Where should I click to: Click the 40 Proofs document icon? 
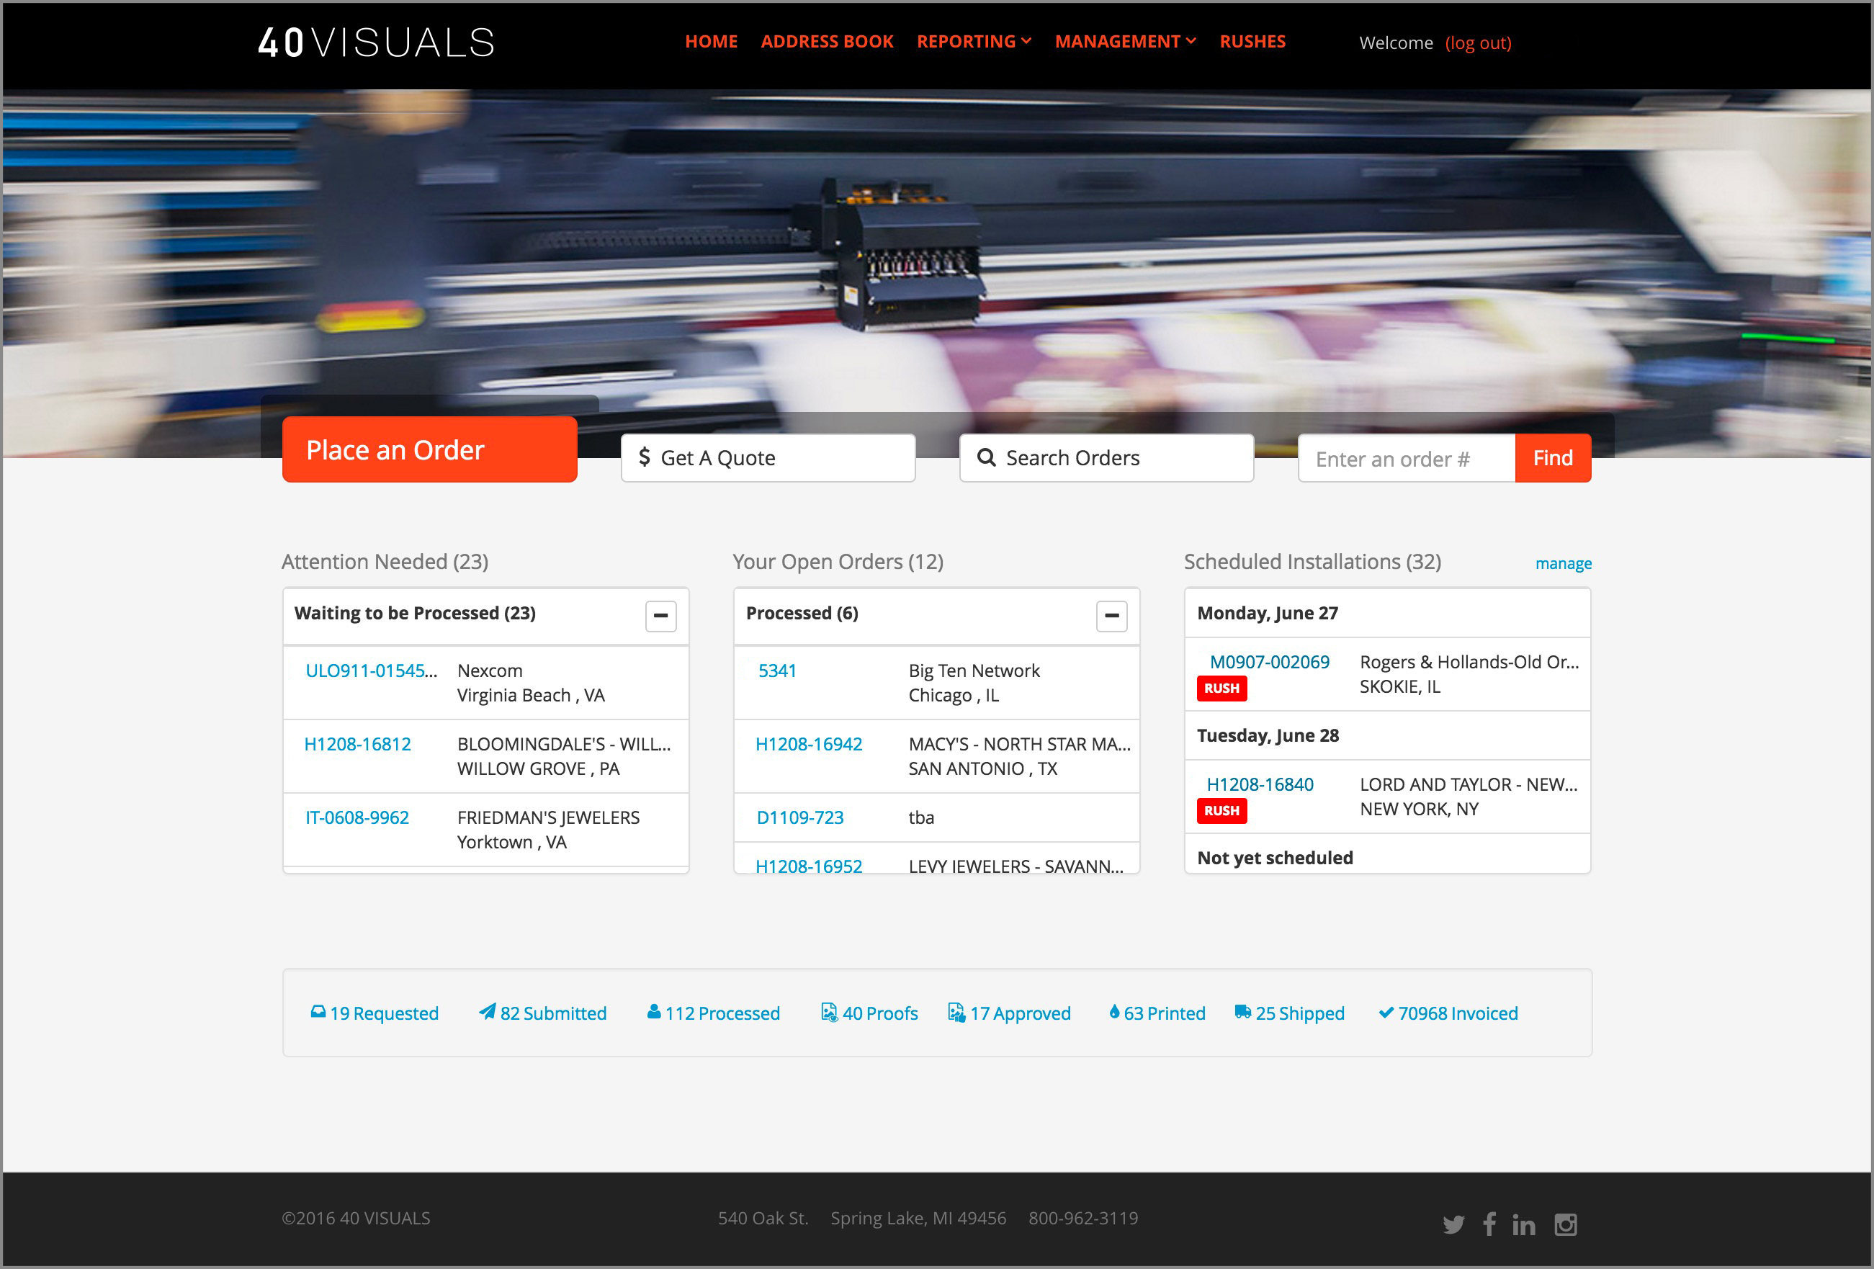tap(830, 1013)
